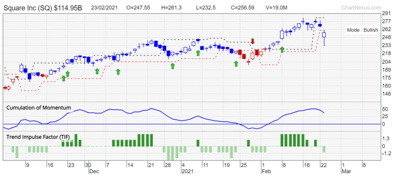Image resolution: width=399 pixels, height=176 pixels.
Task: Click the green up arrow above Nov 23 label
Action: (68, 74)
